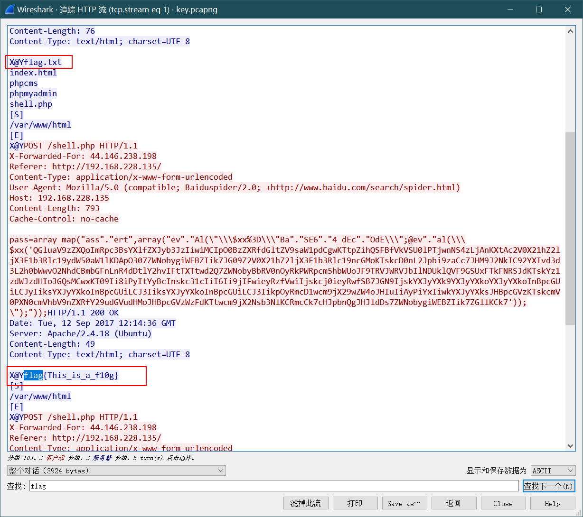Click the X@Yflag.txt line

point(36,62)
